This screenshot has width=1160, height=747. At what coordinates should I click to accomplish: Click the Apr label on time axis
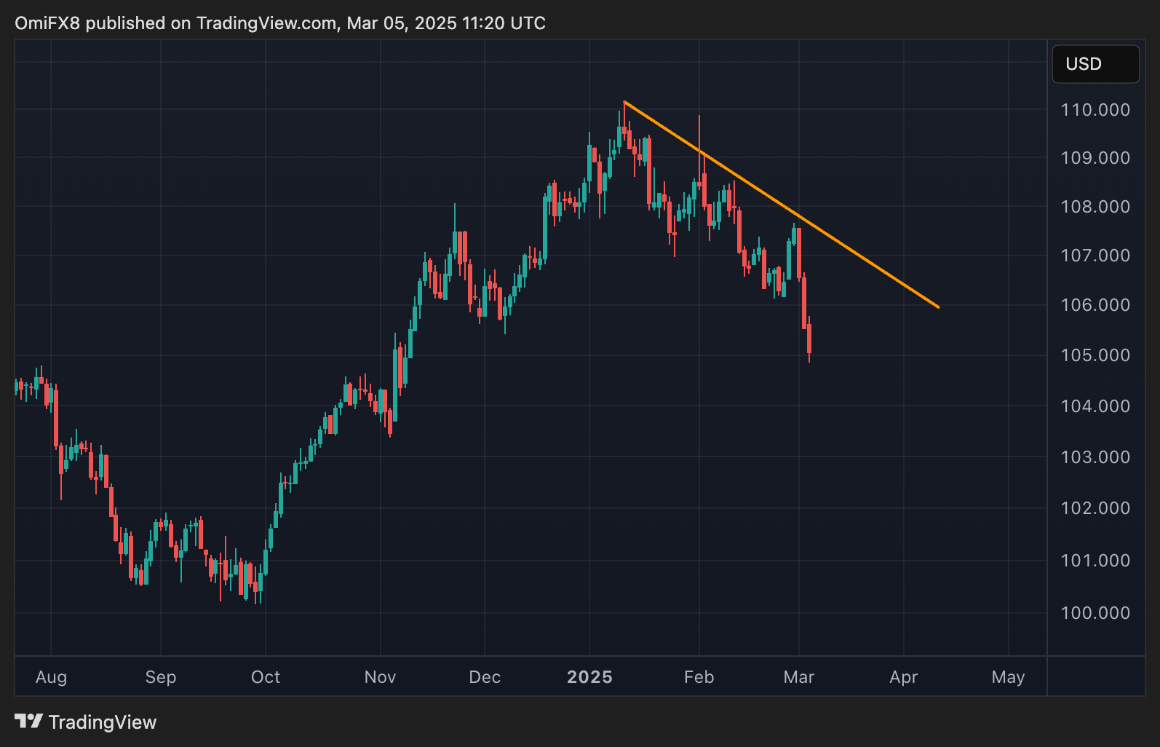coord(904,677)
